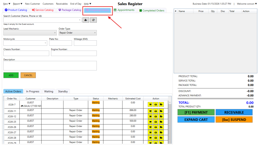This screenshot has height=146, width=260.
Task: Select the In Progress orders tab
Action: pyautogui.click(x=32, y=91)
